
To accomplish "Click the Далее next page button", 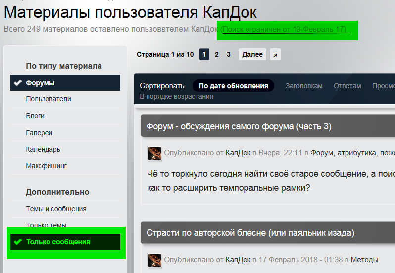I will 252,54.
